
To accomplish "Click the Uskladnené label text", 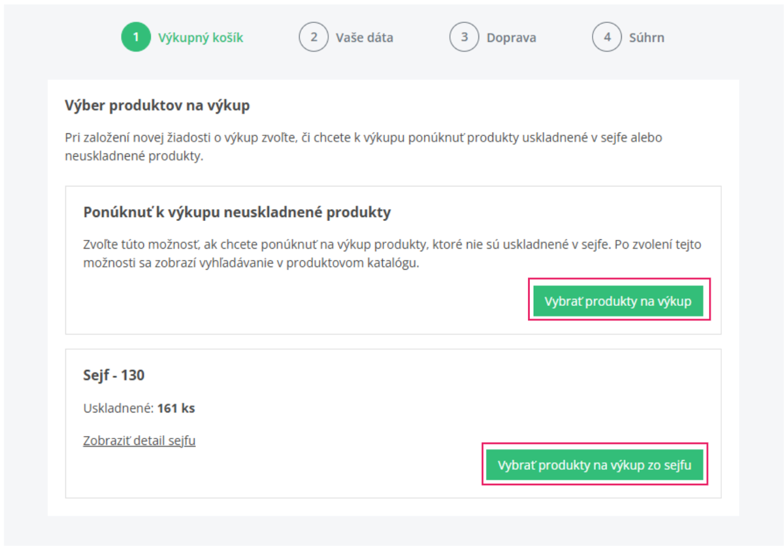I will click(x=118, y=409).
